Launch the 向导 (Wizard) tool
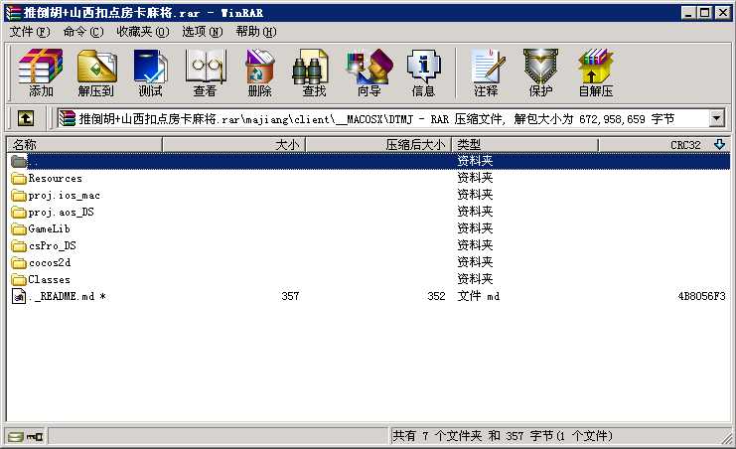This screenshot has width=736, height=449. point(368,73)
